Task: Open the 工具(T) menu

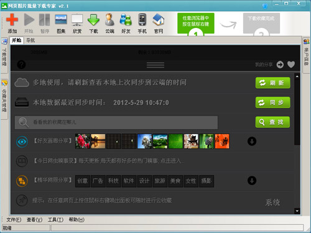Action: (x=55, y=219)
